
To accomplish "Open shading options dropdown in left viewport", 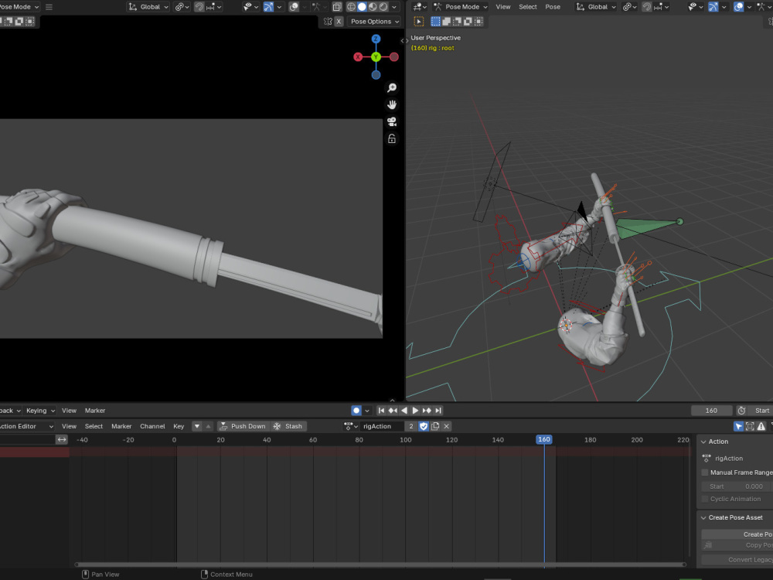I will tap(394, 7).
